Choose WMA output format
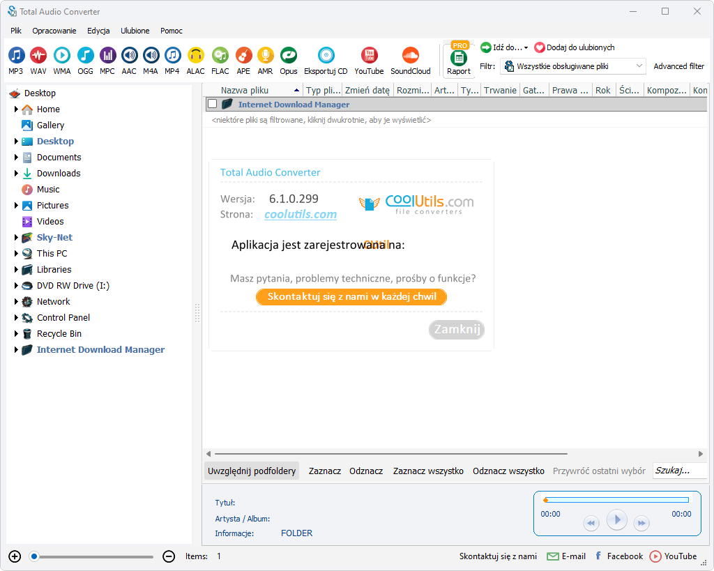Screen dimensions: 714x571 click(62, 61)
